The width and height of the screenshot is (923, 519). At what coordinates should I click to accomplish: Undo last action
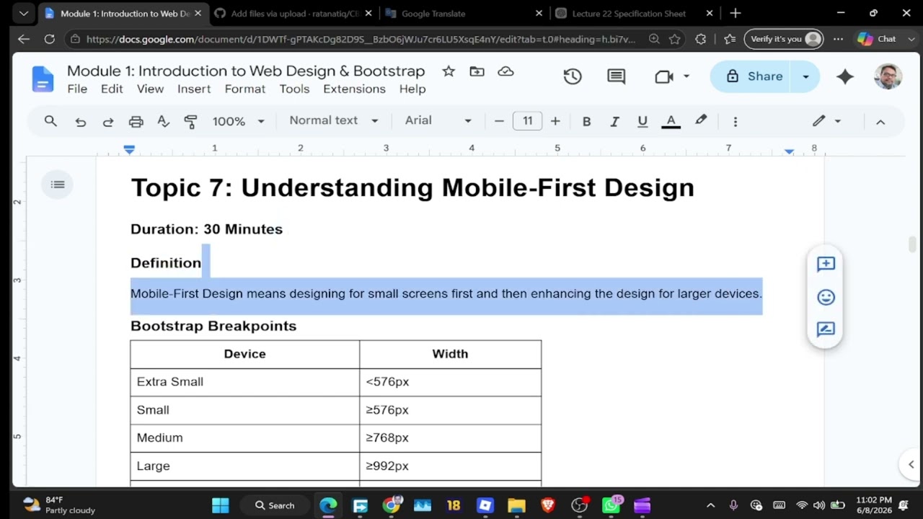[81, 122]
